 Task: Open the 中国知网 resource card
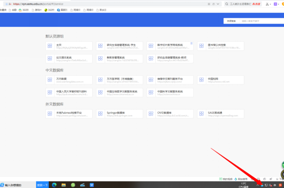pos(221,80)
